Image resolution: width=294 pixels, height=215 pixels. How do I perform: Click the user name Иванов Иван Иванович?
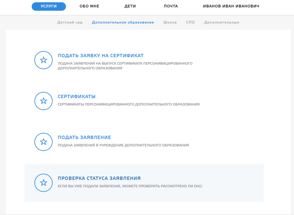point(231,6)
